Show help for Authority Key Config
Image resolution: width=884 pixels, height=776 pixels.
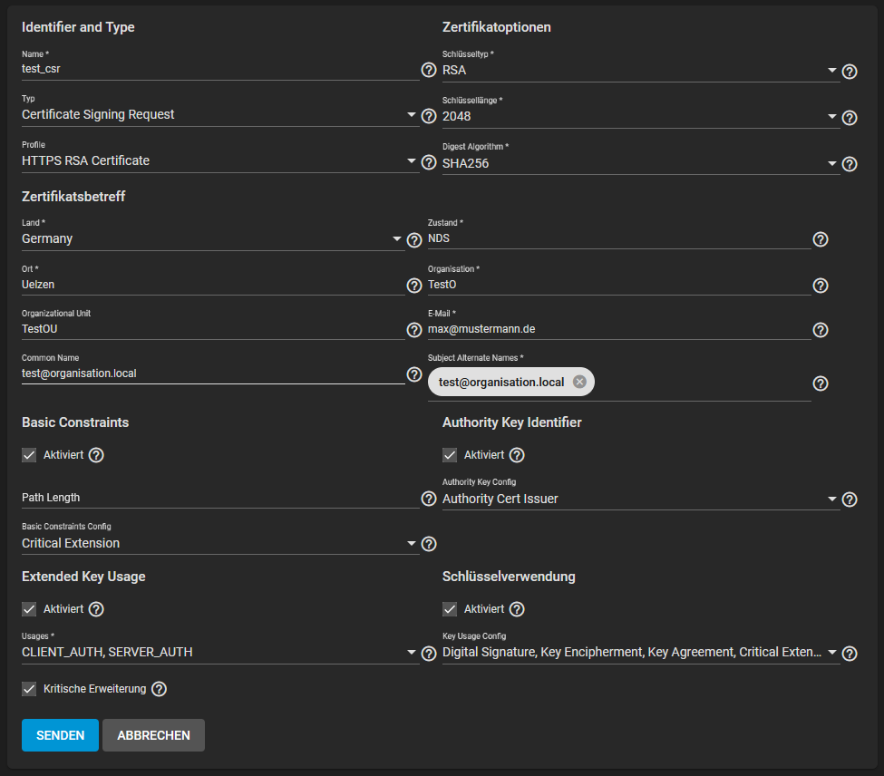(x=849, y=500)
